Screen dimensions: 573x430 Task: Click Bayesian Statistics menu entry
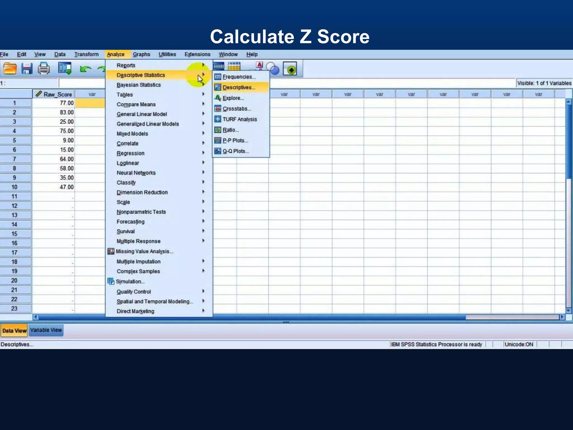pos(159,85)
